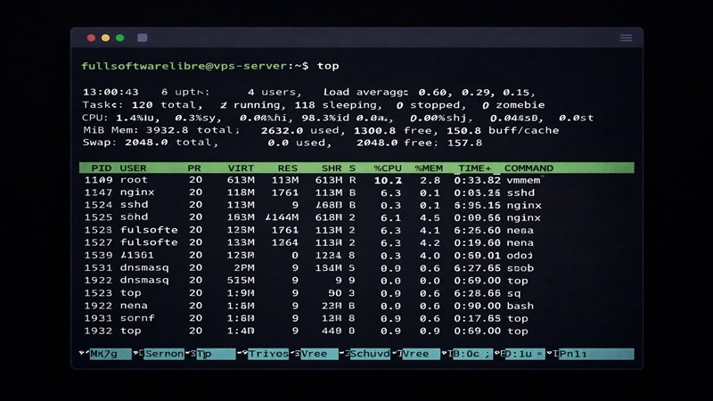Click the square tab icon in title bar

(x=143, y=38)
